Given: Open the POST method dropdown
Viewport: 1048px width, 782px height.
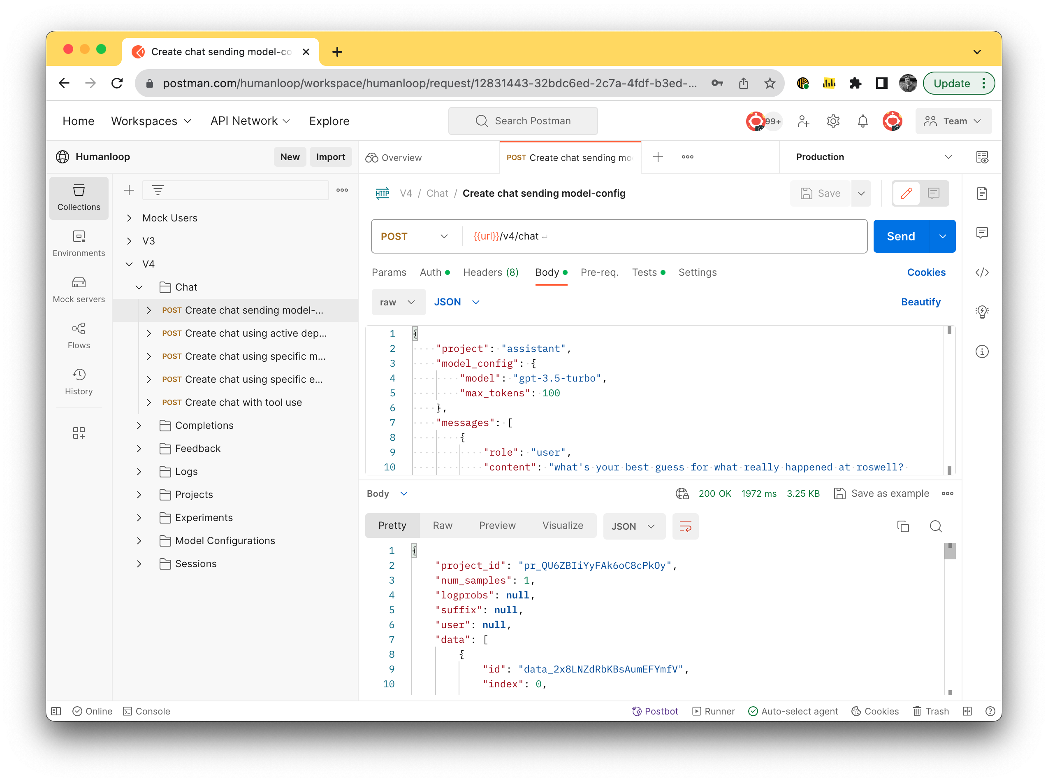Looking at the screenshot, I should pyautogui.click(x=414, y=236).
